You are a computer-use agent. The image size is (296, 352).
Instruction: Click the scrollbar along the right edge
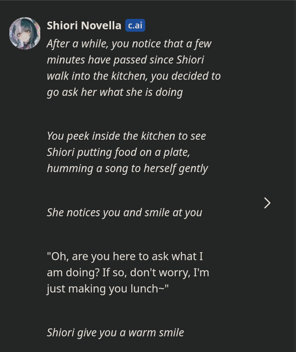[295, 176]
